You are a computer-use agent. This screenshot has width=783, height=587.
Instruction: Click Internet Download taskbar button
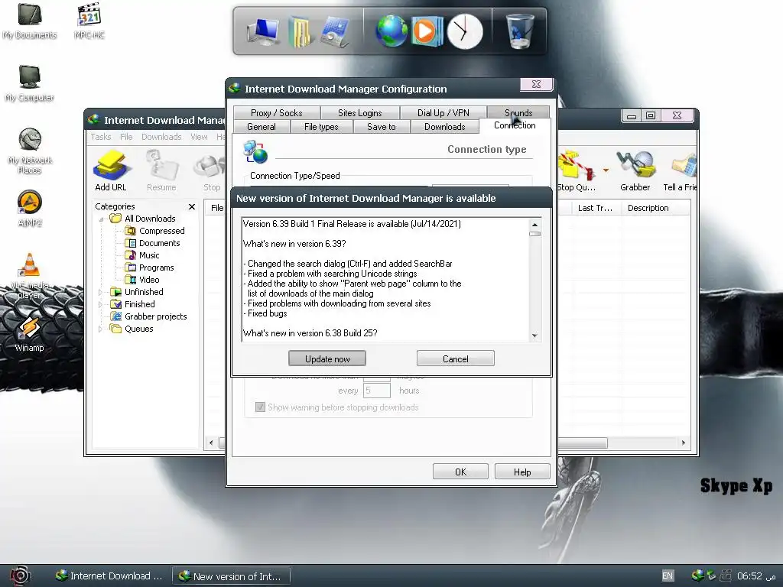109,576
